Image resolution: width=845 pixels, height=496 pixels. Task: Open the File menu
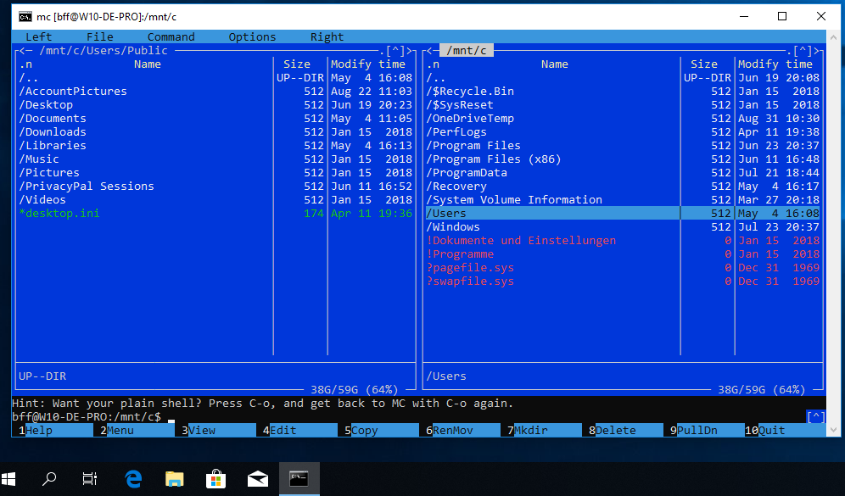pyautogui.click(x=100, y=36)
